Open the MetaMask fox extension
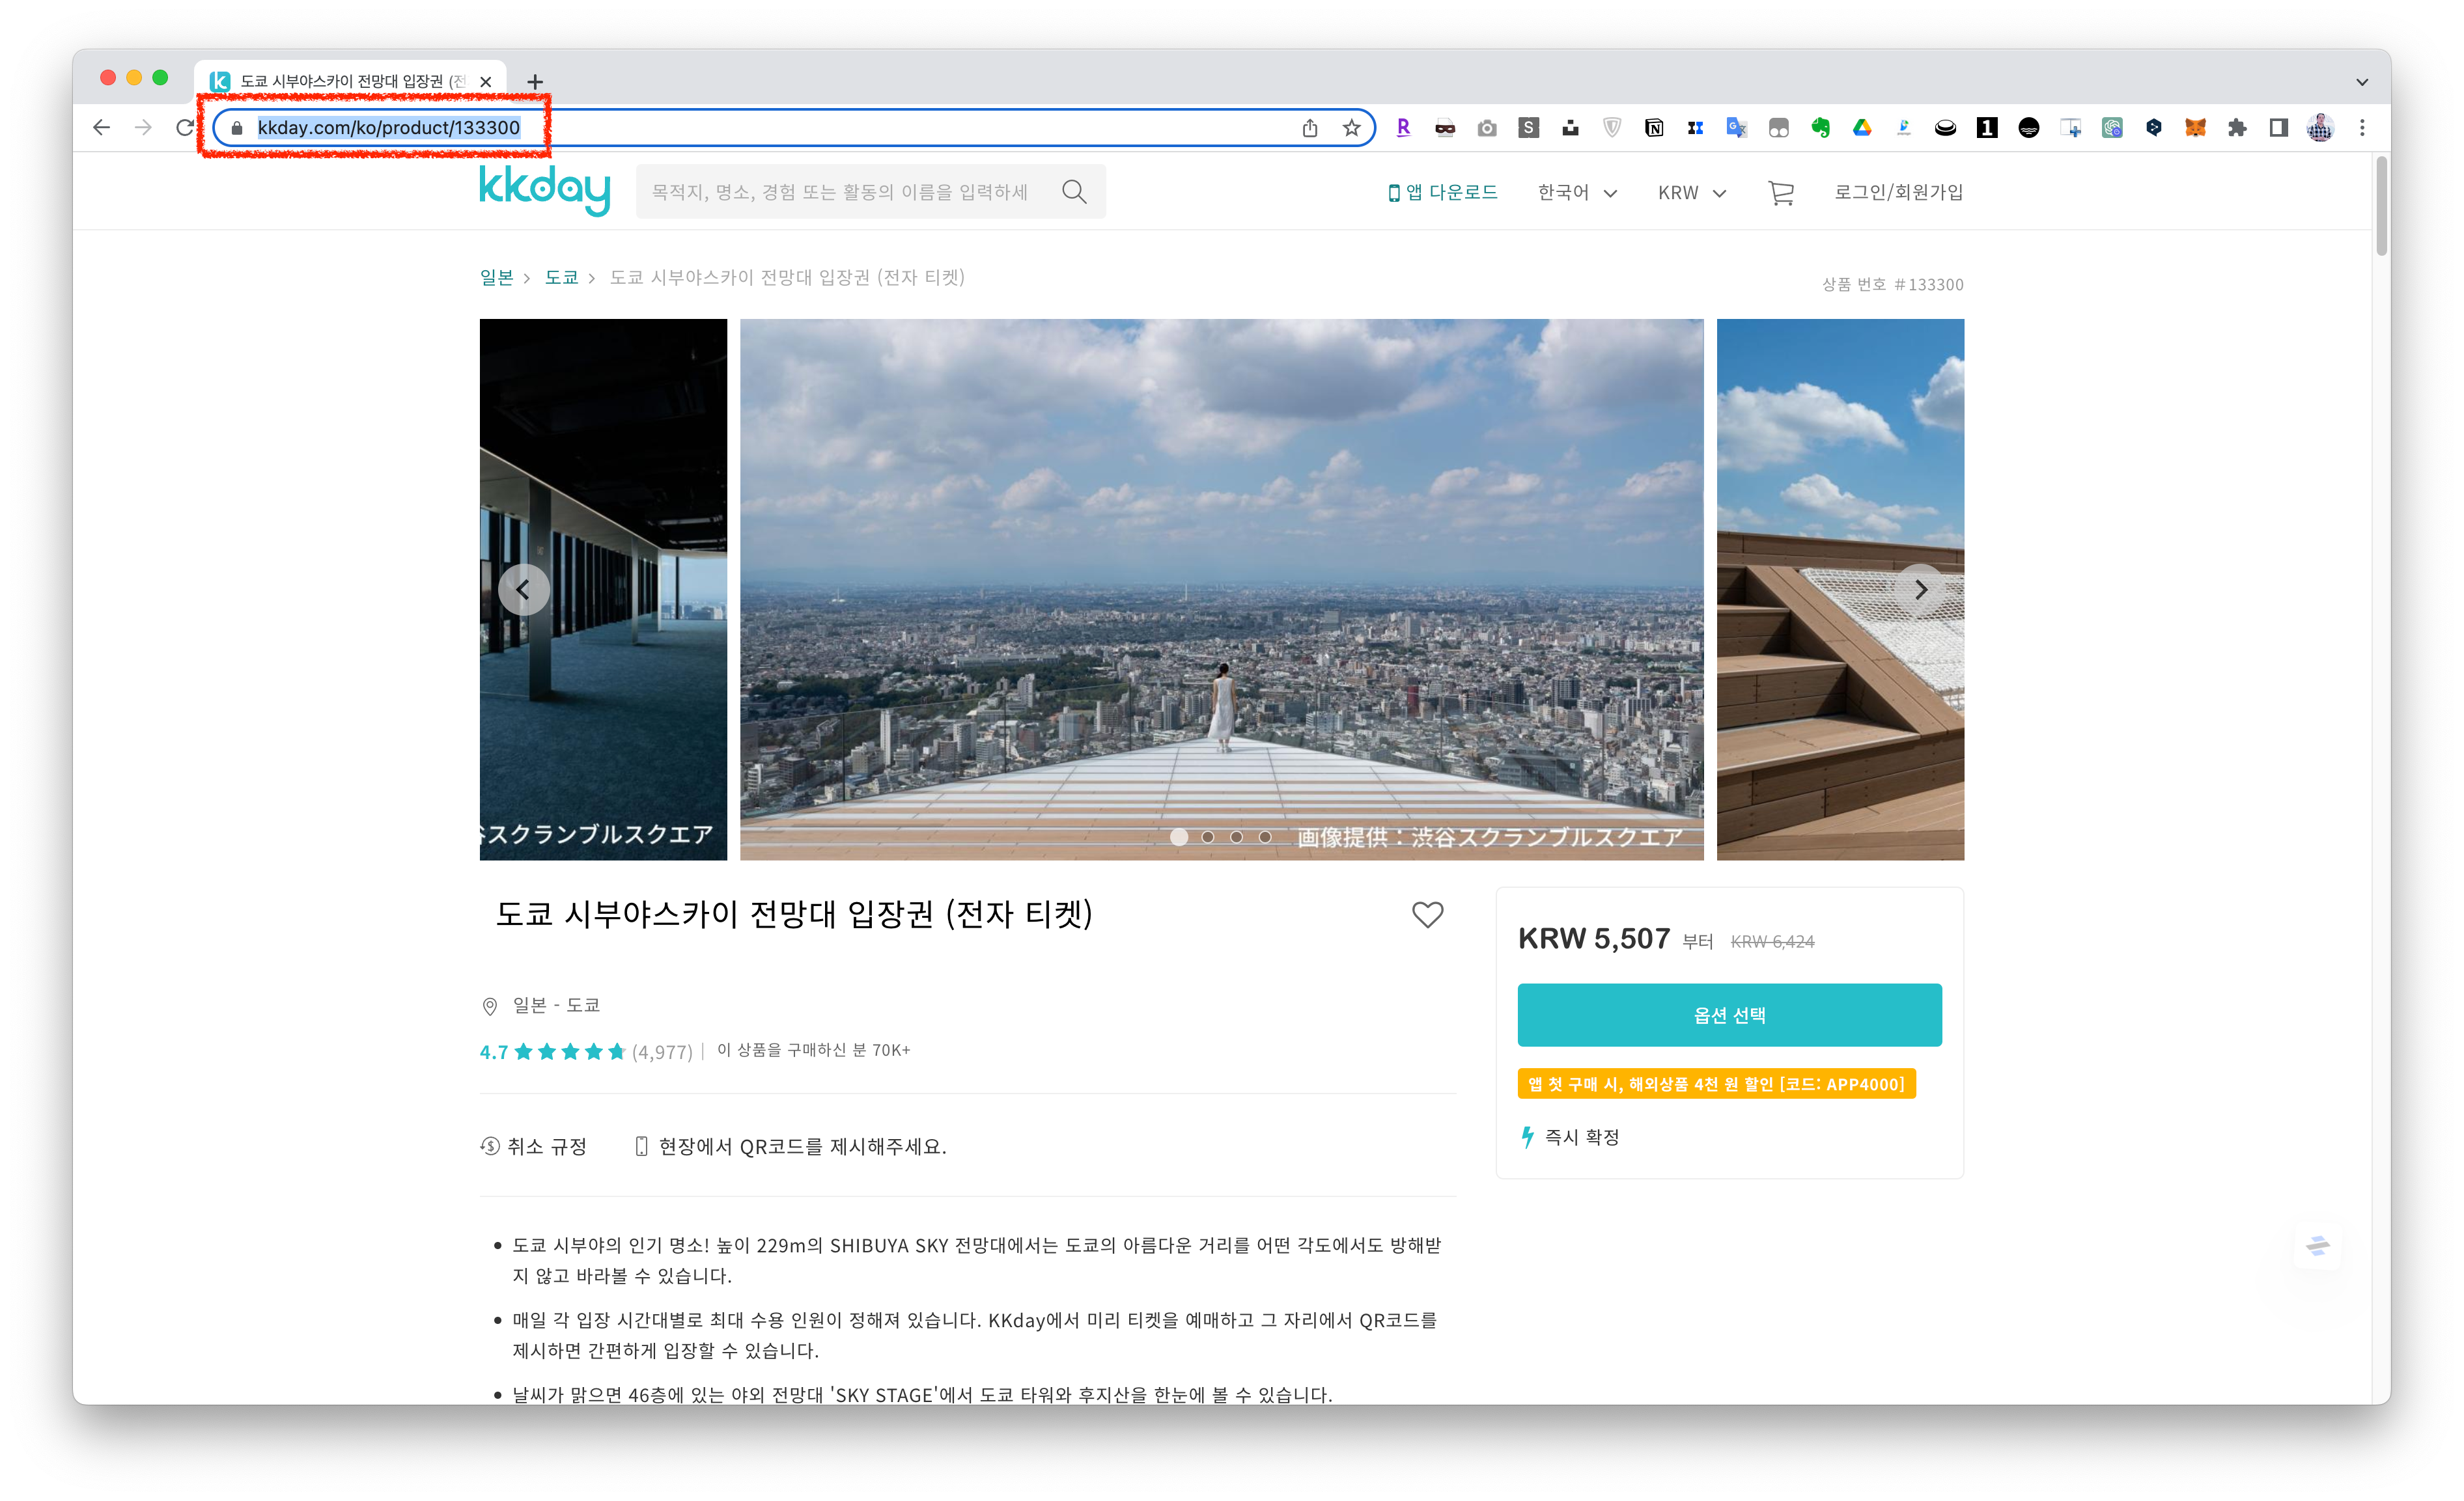 click(x=2196, y=128)
